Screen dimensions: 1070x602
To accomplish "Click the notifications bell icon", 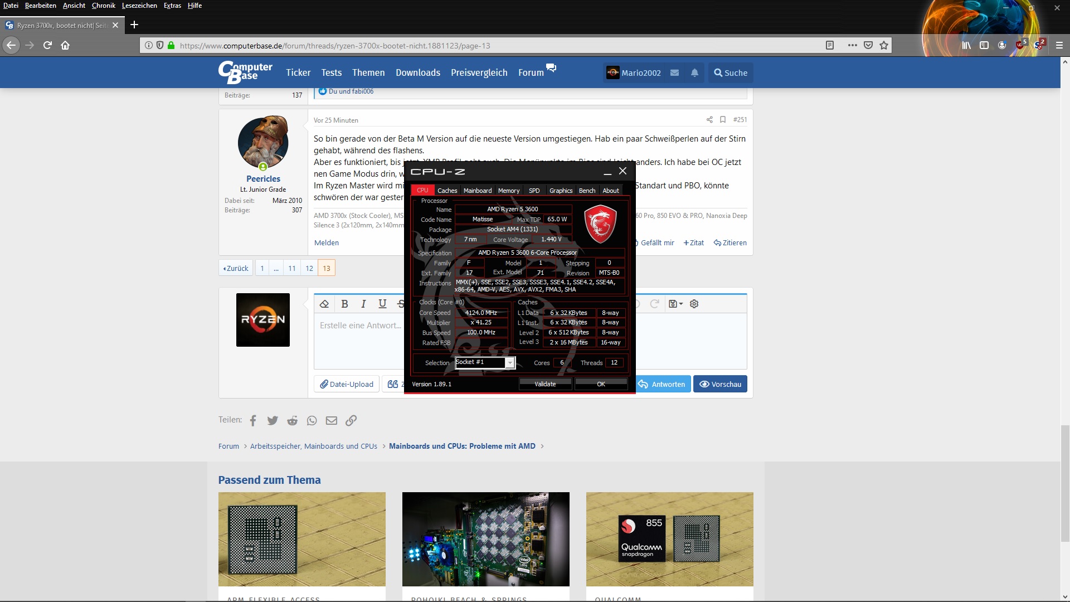I will click(x=694, y=73).
